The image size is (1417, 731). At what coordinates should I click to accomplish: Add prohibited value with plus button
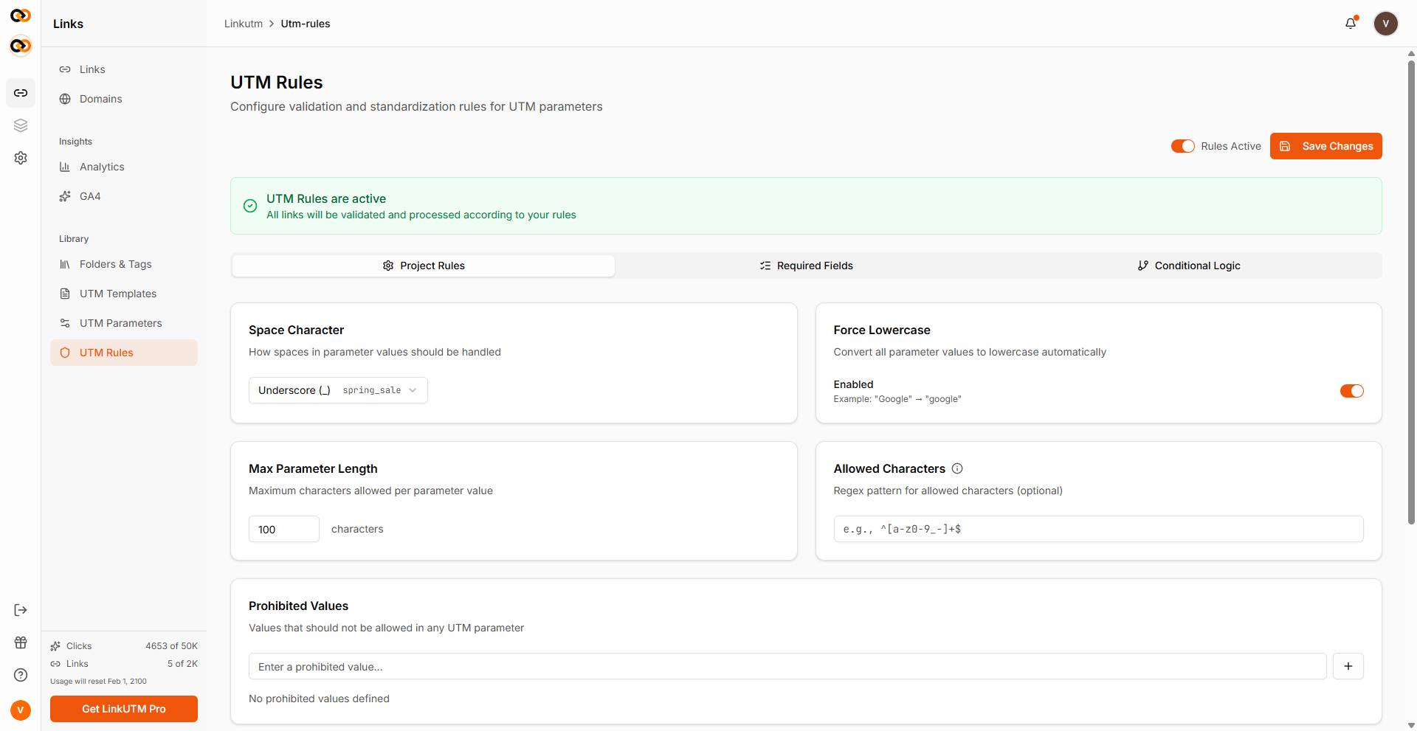click(1348, 666)
